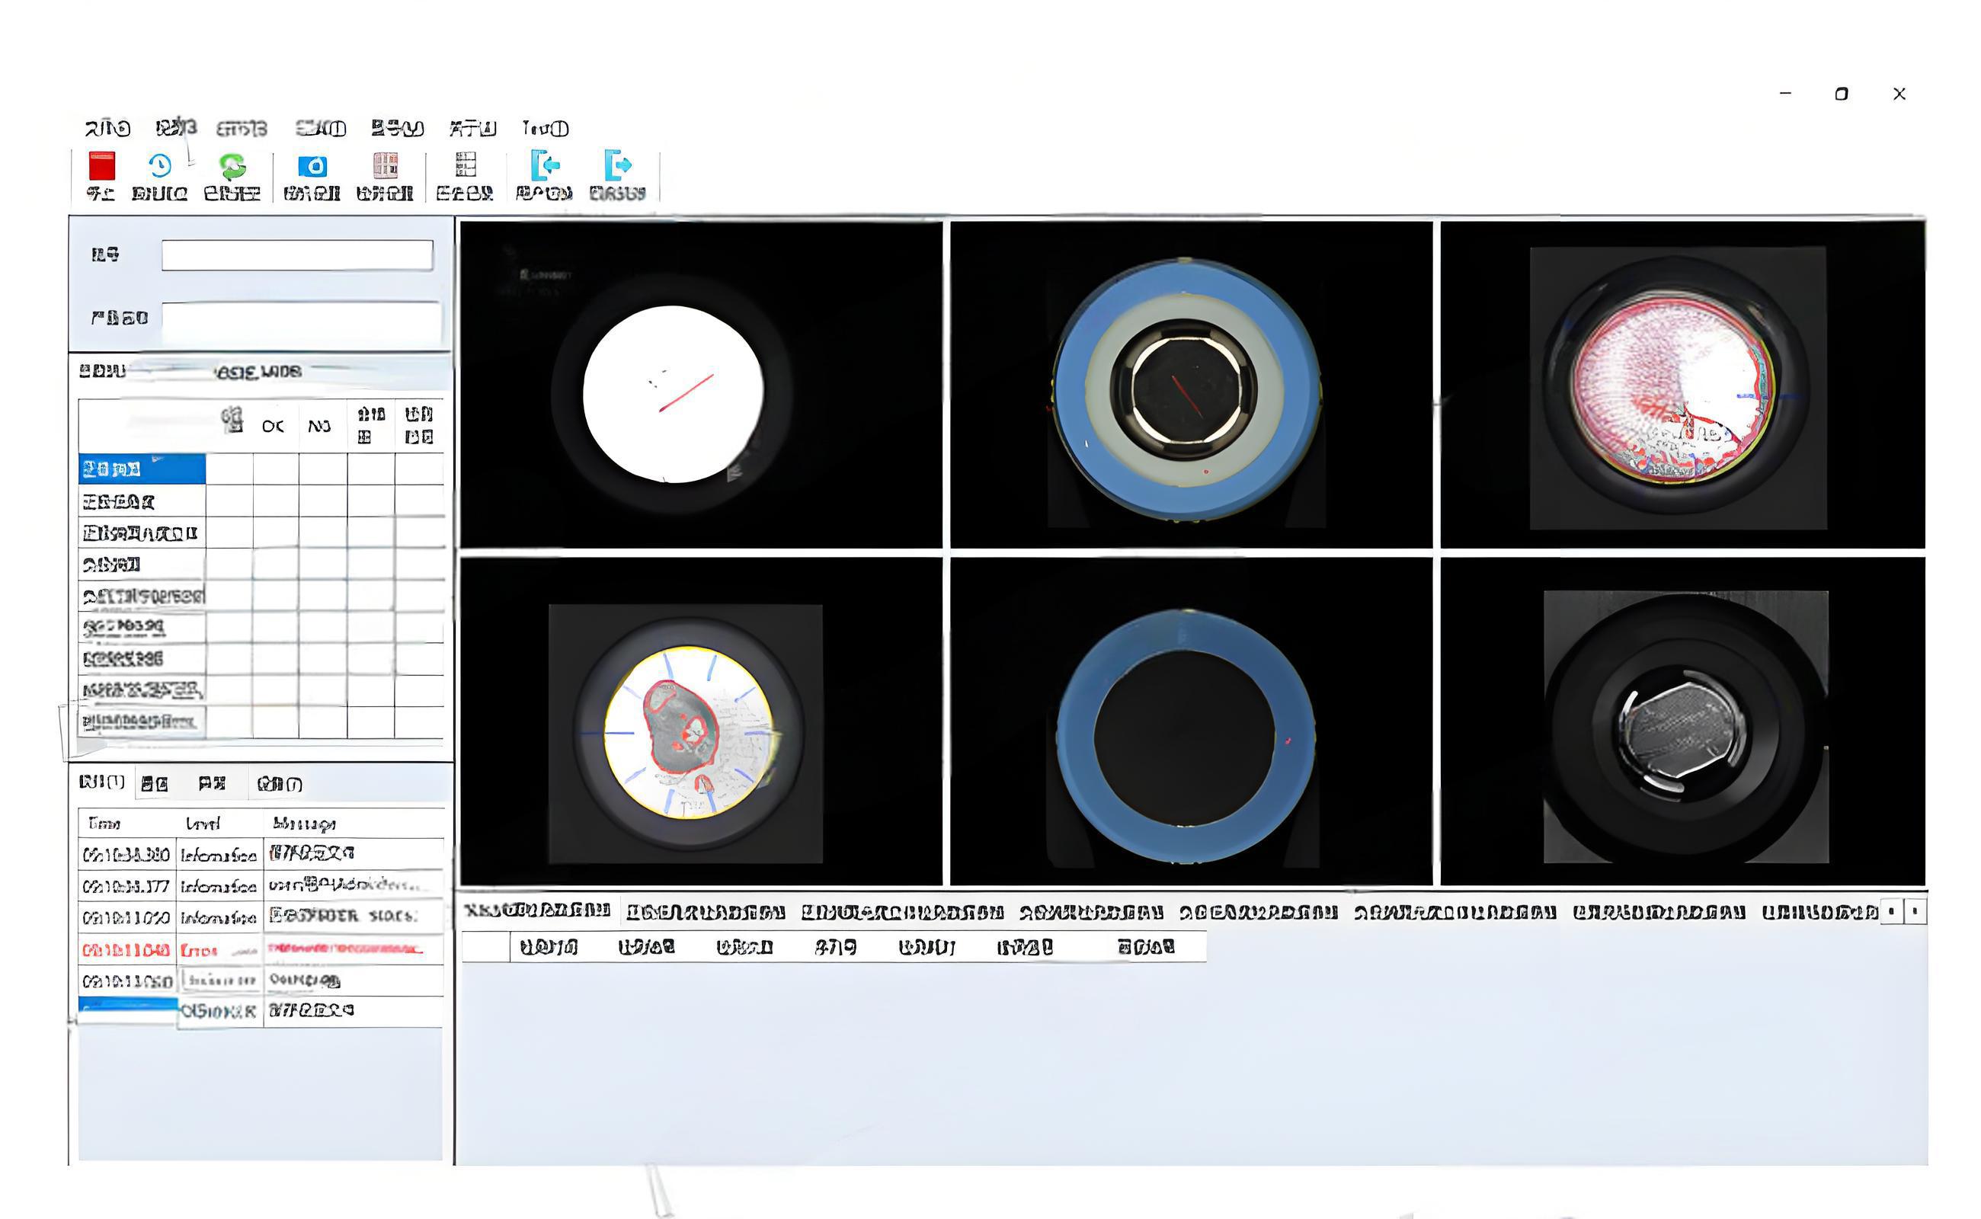This screenshot has width=1981, height=1219.
Task: Click the black-and-white table grid toolbar icon
Action: click(466, 165)
